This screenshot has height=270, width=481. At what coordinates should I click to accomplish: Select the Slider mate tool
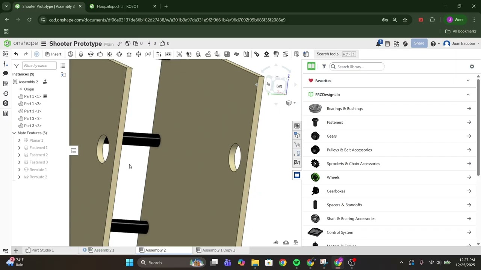pos(100,54)
